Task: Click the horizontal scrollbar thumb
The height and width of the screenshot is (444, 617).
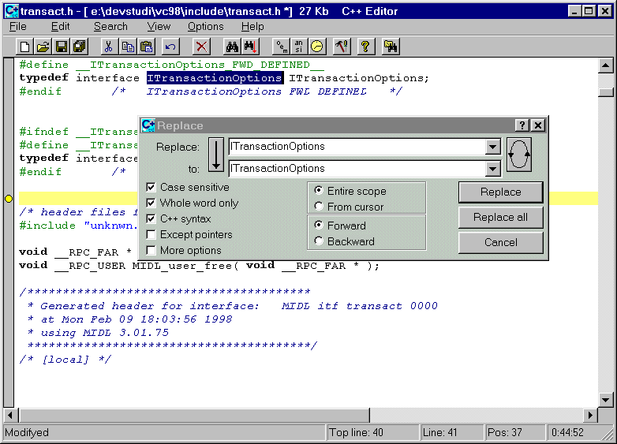Action: [x=194, y=416]
